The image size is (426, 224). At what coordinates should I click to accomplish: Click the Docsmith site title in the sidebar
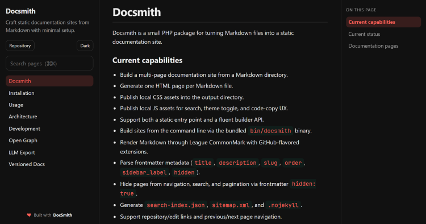20,11
